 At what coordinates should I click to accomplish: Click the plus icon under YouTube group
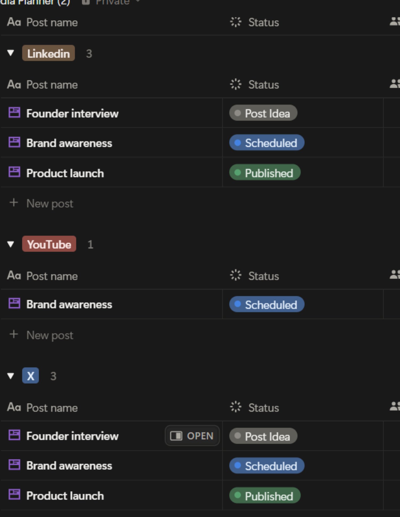[x=14, y=334]
